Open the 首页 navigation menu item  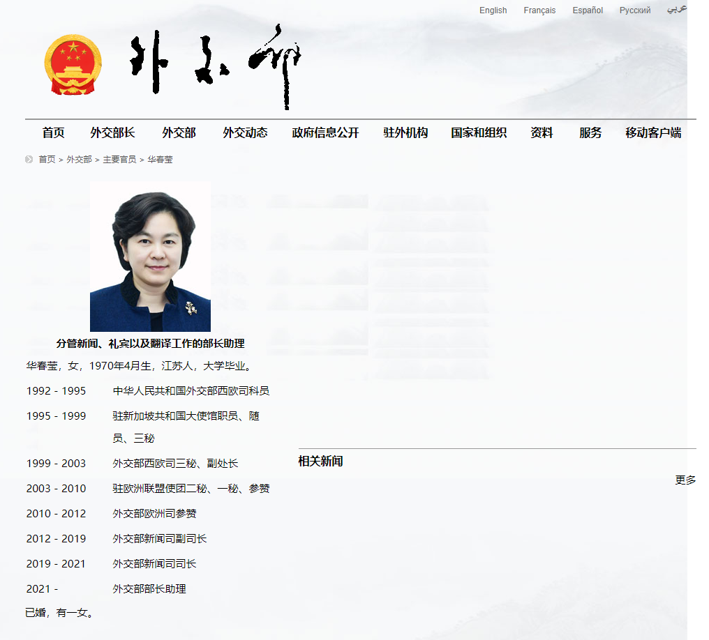click(53, 132)
